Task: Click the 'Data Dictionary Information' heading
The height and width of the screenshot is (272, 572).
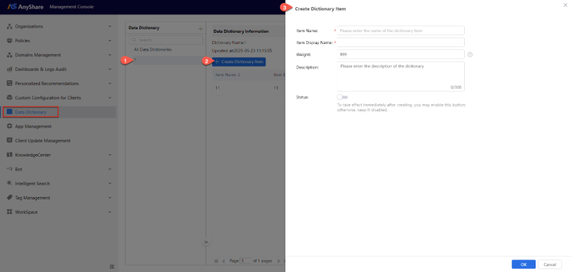Action: [241, 32]
